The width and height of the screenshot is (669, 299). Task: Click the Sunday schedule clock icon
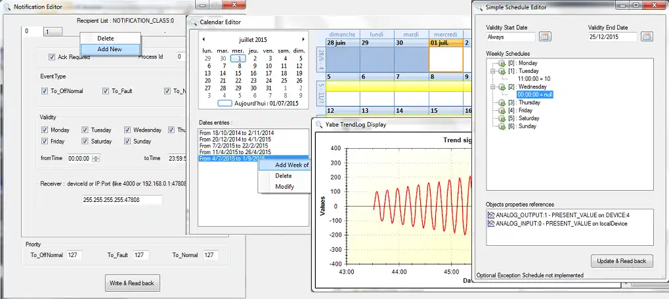tap(501, 126)
